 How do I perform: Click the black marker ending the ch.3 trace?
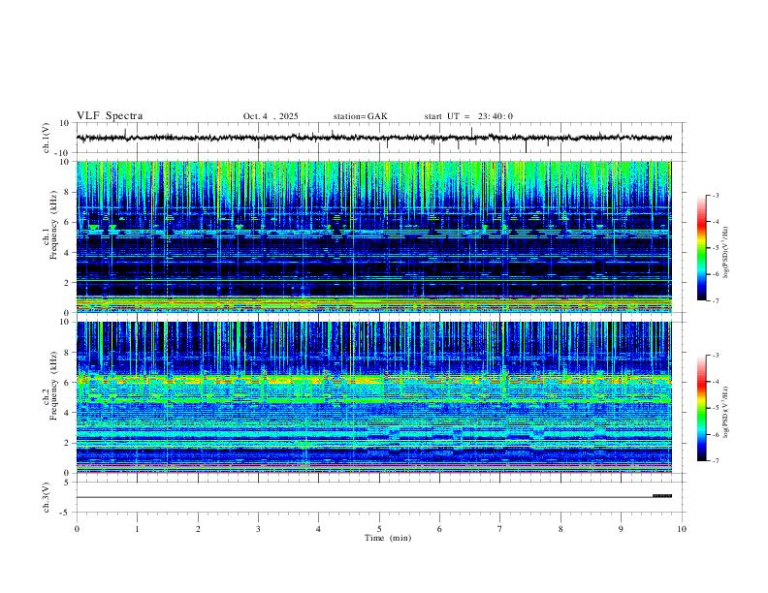[662, 496]
